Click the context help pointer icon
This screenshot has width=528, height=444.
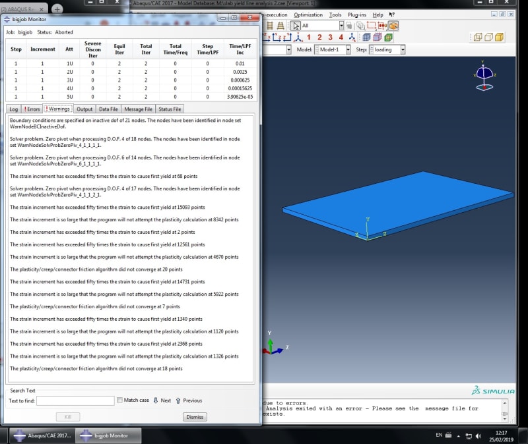[x=391, y=14]
